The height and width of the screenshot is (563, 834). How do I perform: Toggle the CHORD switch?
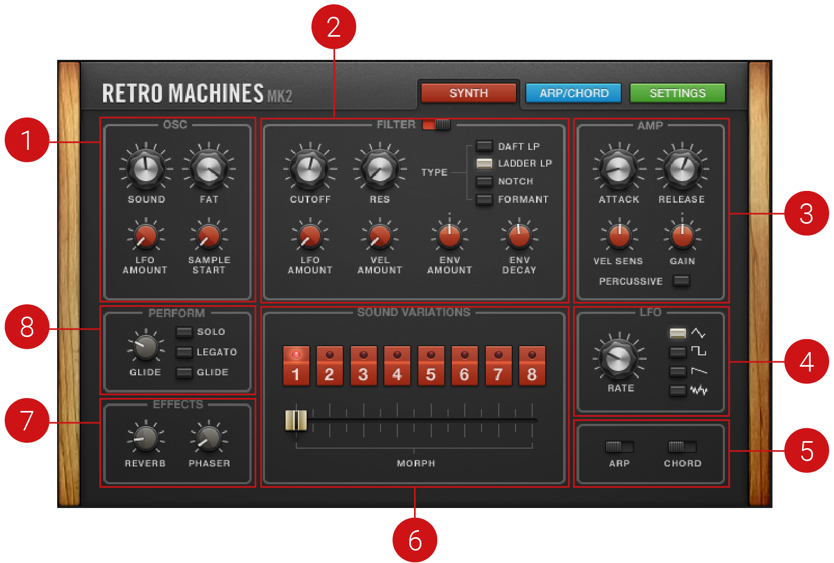[x=682, y=447]
